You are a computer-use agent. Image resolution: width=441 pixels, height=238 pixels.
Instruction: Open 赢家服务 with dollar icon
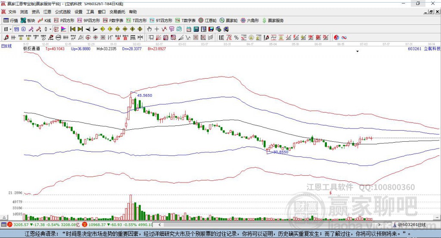273,21
